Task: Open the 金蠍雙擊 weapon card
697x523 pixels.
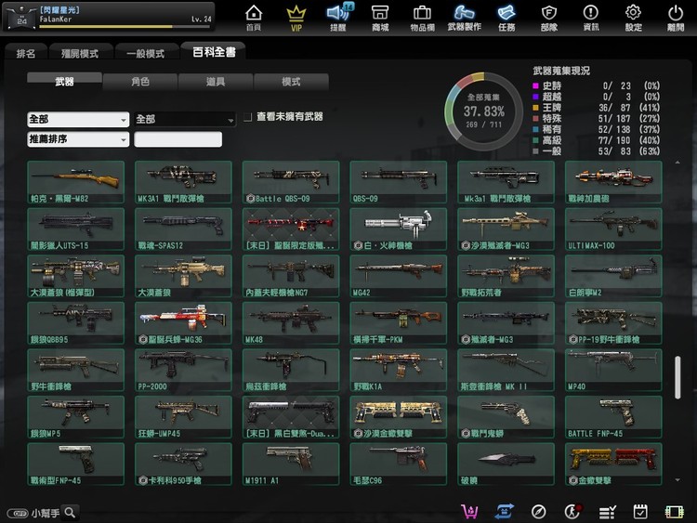Action: click(x=613, y=464)
